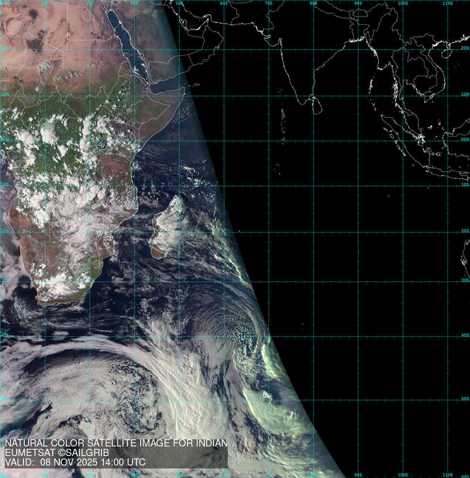
Task: Click the 'EUMETSAT ©SAILGRIB' credit text
Action: (x=57, y=453)
